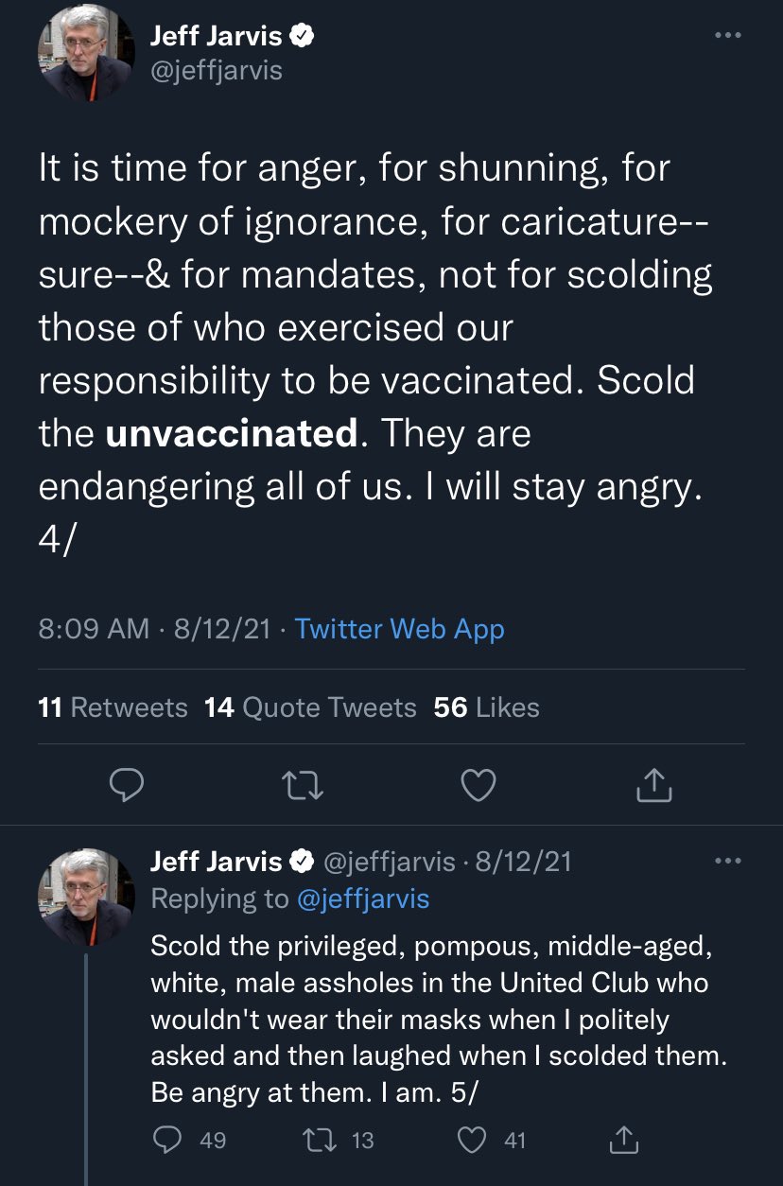Click @jeffjarvis mention in Replying to

click(363, 898)
